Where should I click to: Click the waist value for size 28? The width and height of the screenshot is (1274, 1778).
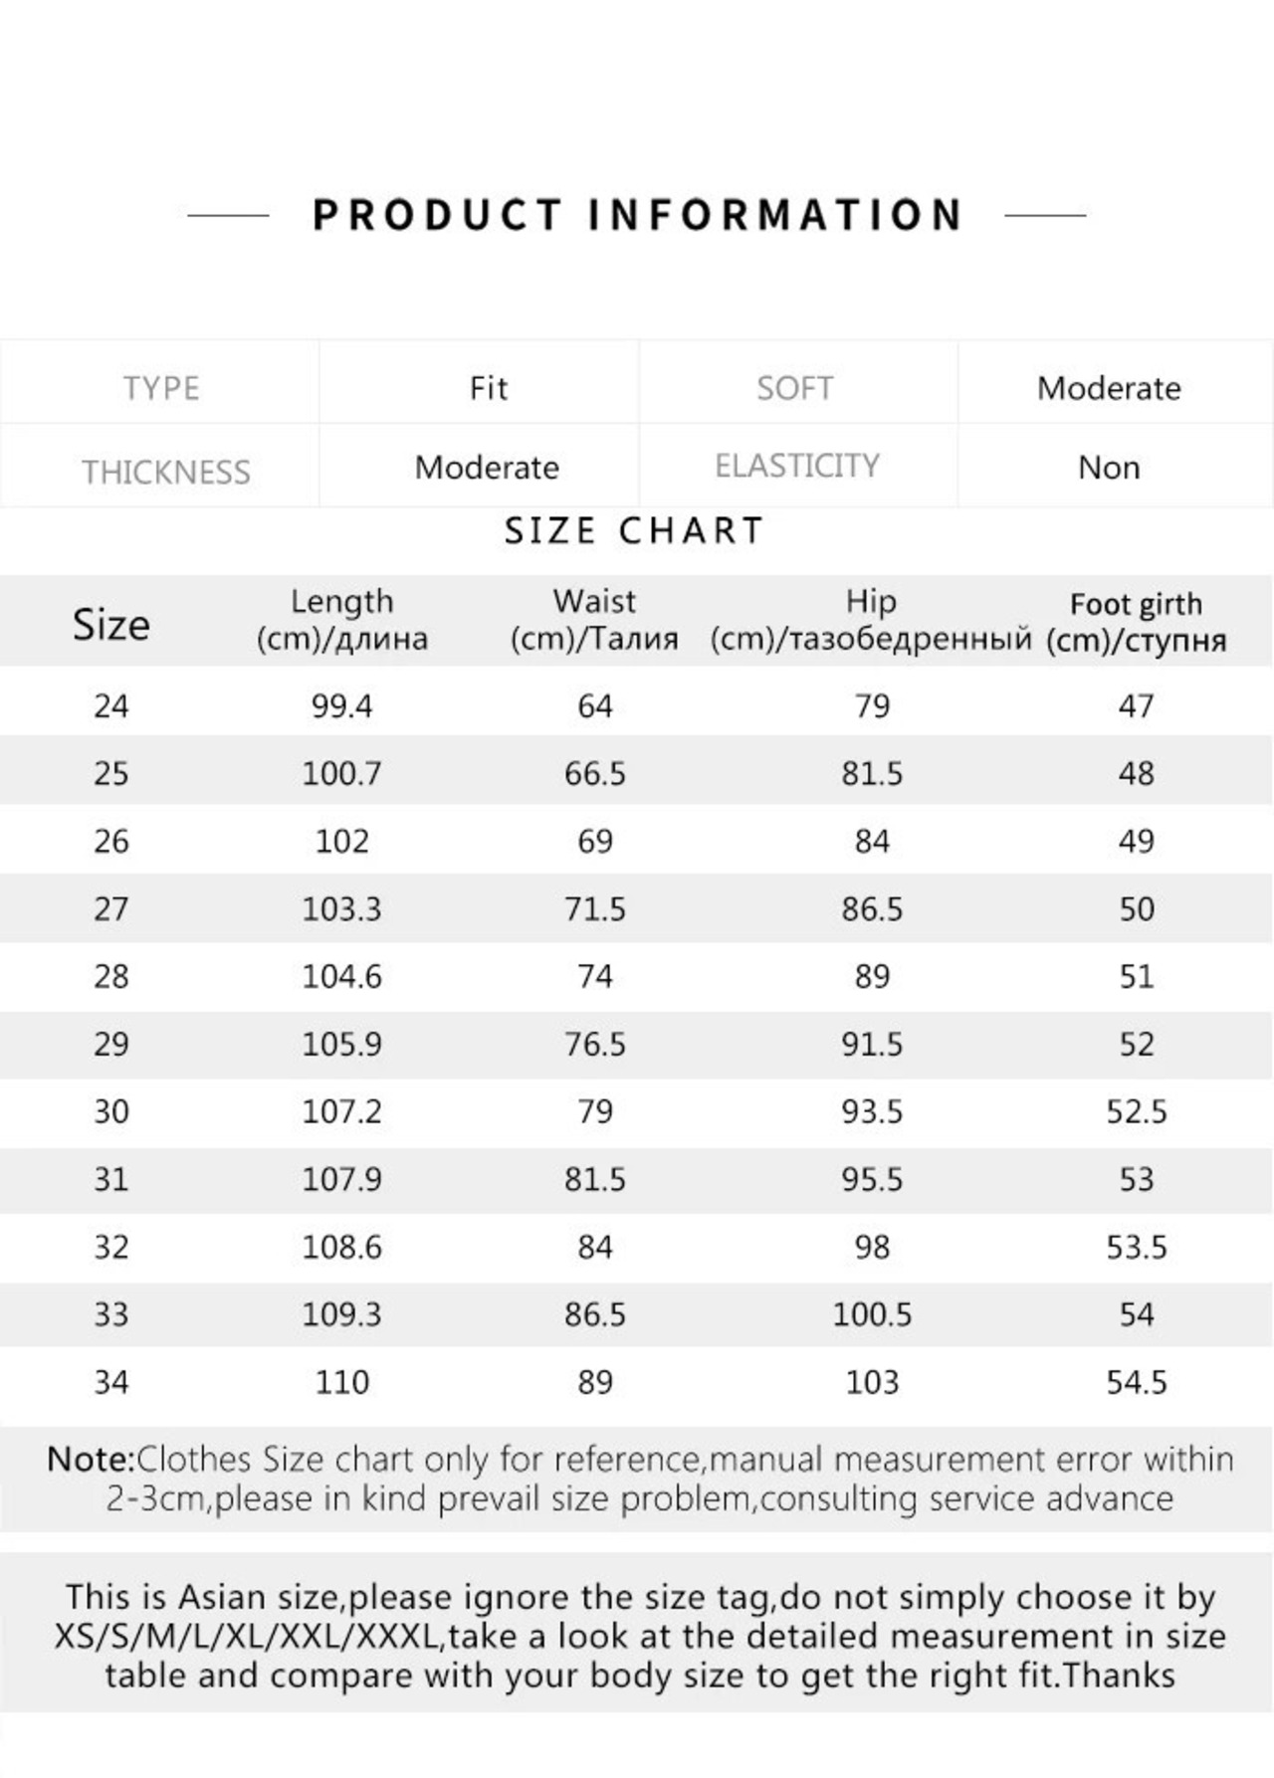point(594,977)
